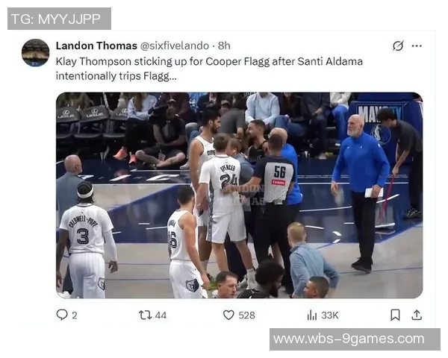Open Landon Thomas profile avatar
The height and width of the screenshot is (358, 448).
pyautogui.click(x=35, y=53)
